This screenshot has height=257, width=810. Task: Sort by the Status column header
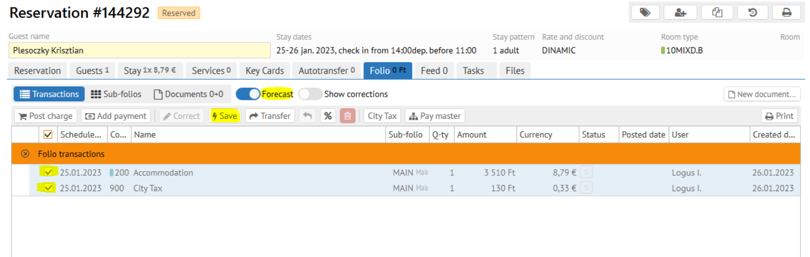pyautogui.click(x=599, y=134)
